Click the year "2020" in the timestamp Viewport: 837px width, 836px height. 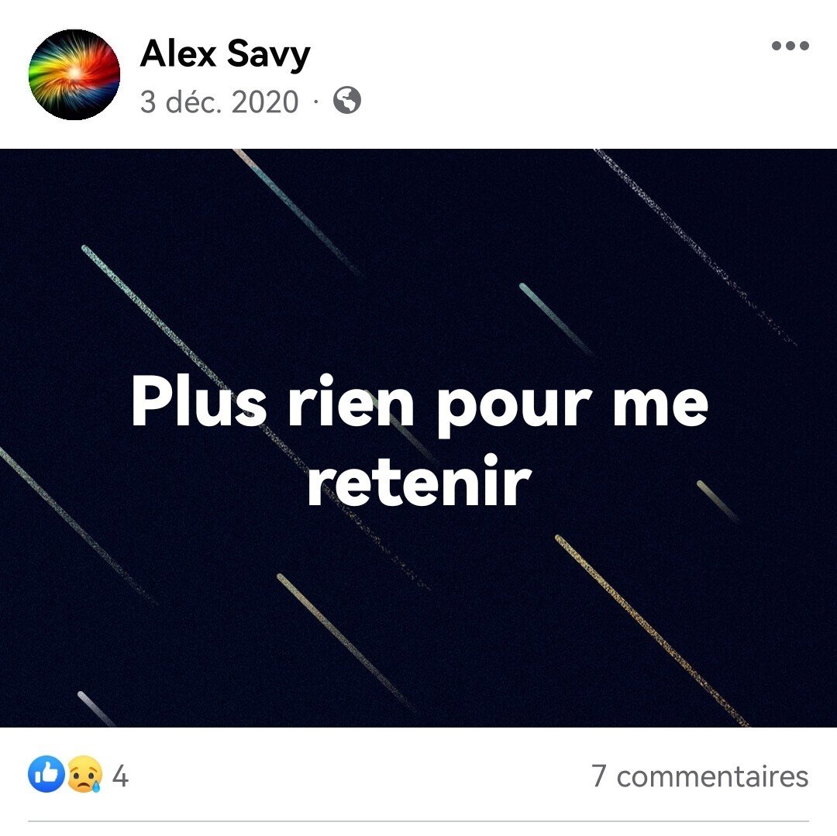point(265,101)
